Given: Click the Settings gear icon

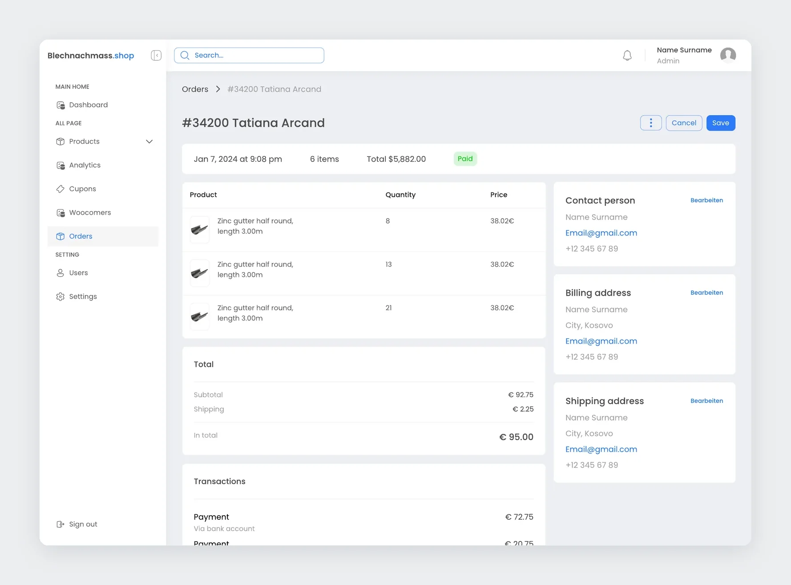Looking at the screenshot, I should click(x=61, y=297).
